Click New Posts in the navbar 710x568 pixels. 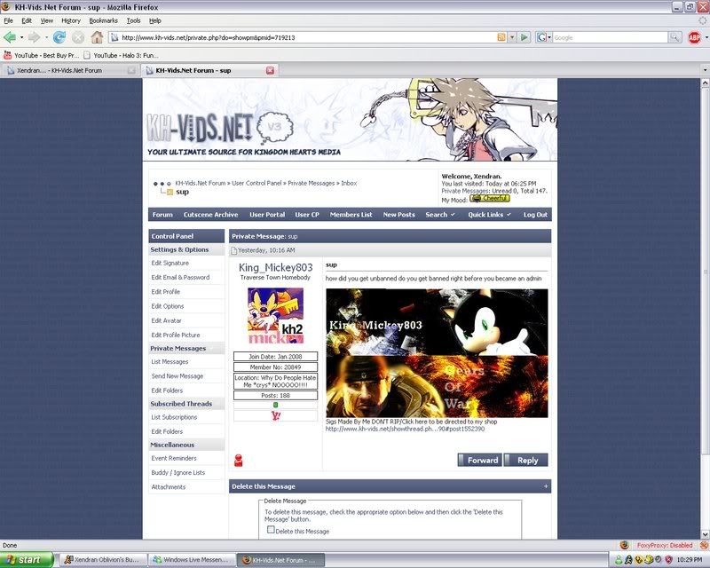click(x=398, y=215)
